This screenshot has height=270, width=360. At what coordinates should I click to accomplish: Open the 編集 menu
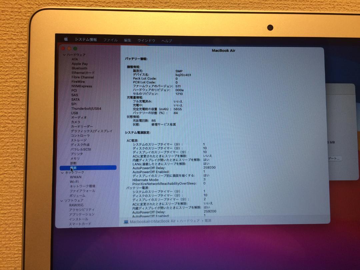(x=127, y=40)
